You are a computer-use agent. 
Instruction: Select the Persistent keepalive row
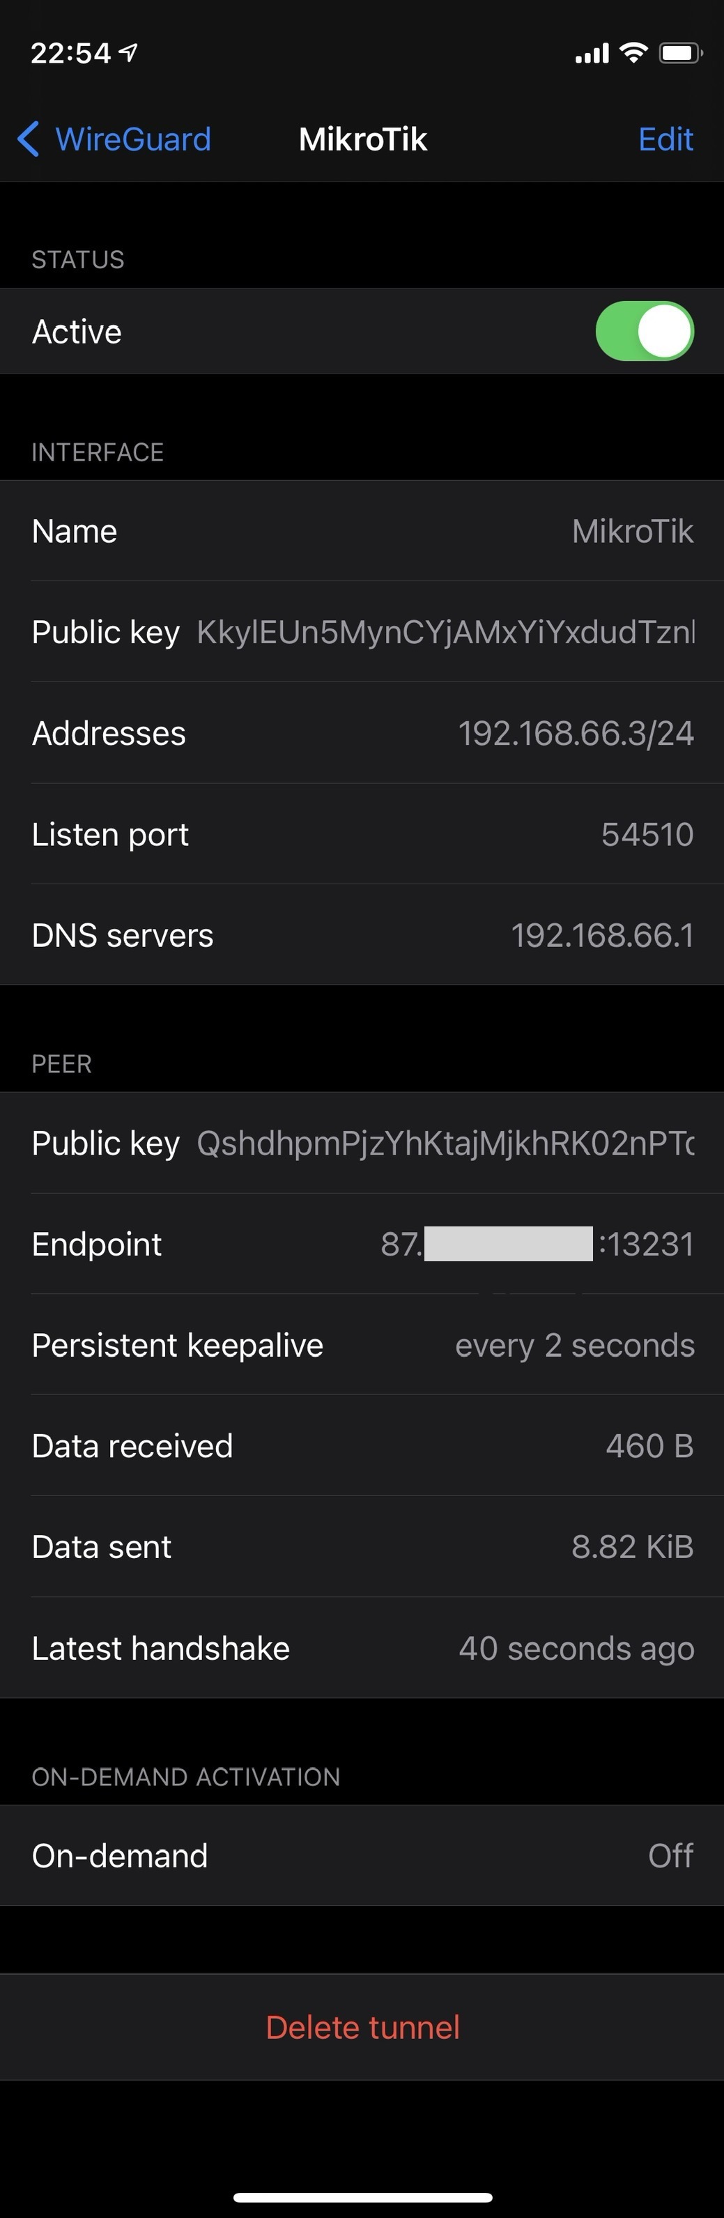362,1345
